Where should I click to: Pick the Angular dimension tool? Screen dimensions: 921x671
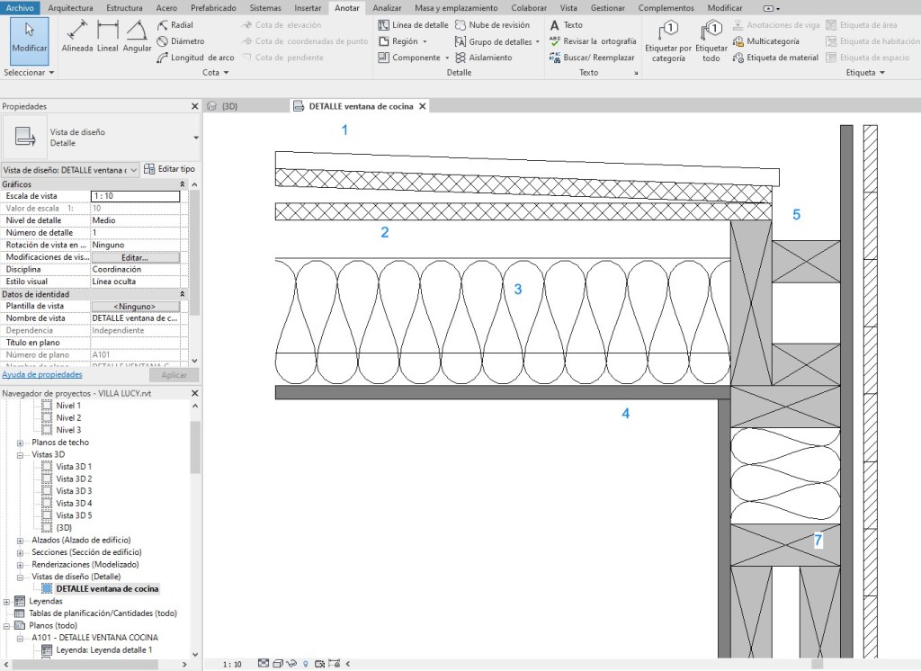click(x=138, y=36)
